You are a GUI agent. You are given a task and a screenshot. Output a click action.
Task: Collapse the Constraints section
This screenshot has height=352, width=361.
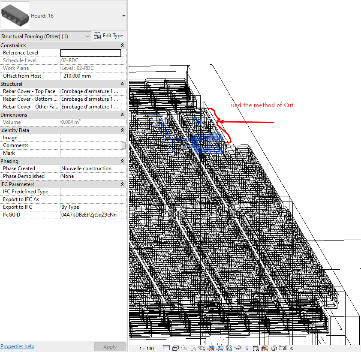[122, 45]
